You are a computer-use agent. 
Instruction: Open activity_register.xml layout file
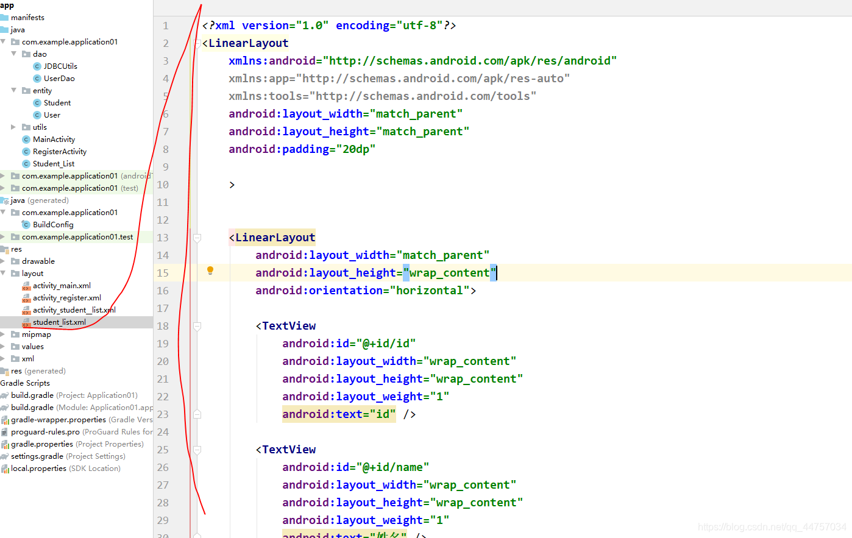(67, 297)
